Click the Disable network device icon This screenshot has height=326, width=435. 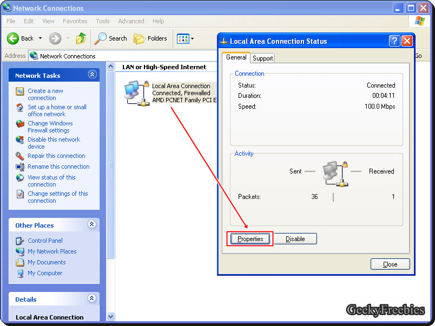coord(19,139)
